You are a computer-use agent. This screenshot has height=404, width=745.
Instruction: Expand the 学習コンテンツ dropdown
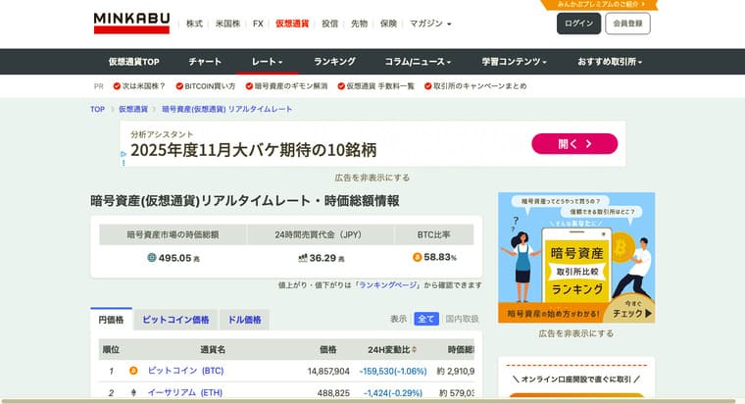tap(514, 62)
